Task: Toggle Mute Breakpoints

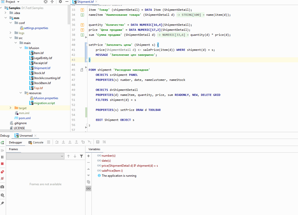Action: (2, 179)
